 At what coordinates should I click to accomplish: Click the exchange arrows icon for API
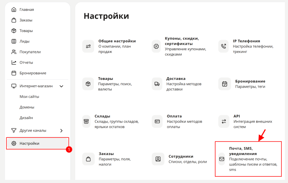(224, 121)
